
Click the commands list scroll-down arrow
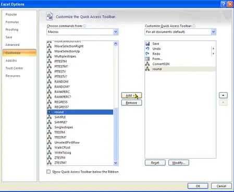pos(116,163)
